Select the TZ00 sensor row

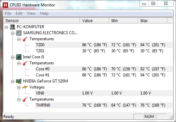pos(104,45)
